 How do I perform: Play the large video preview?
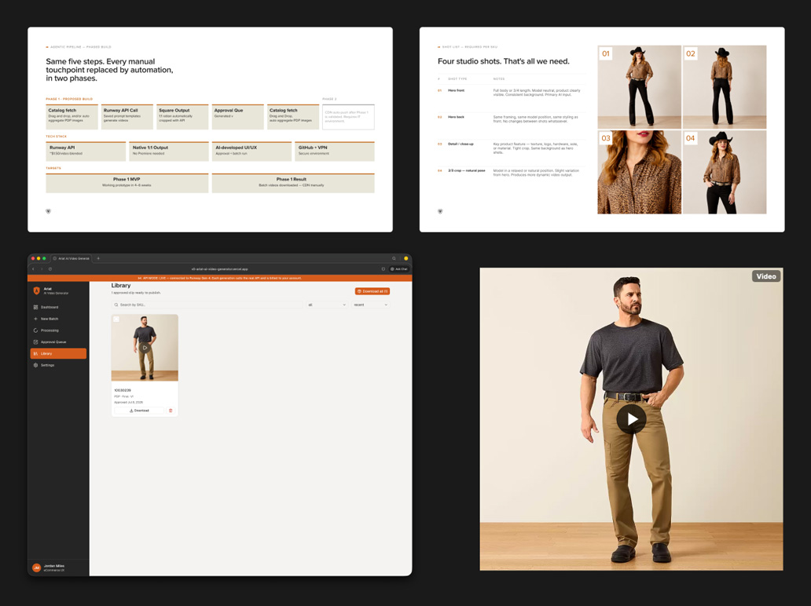pos(631,419)
